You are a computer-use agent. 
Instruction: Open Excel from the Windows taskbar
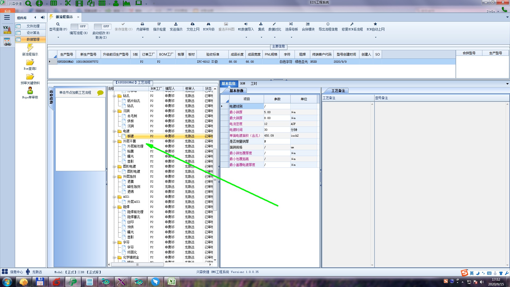(172, 282)
